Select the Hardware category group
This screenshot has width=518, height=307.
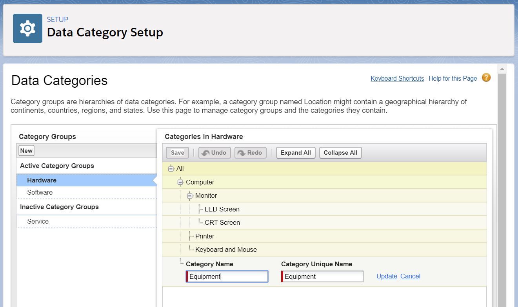click(x=42, y=181)
